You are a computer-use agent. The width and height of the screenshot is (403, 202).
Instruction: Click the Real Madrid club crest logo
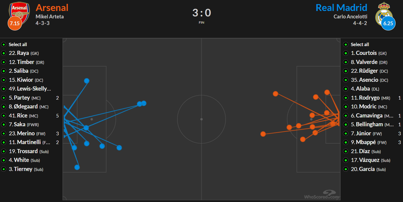pos(384,14)
